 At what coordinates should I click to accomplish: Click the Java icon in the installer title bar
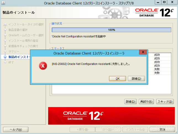(3, 3)
